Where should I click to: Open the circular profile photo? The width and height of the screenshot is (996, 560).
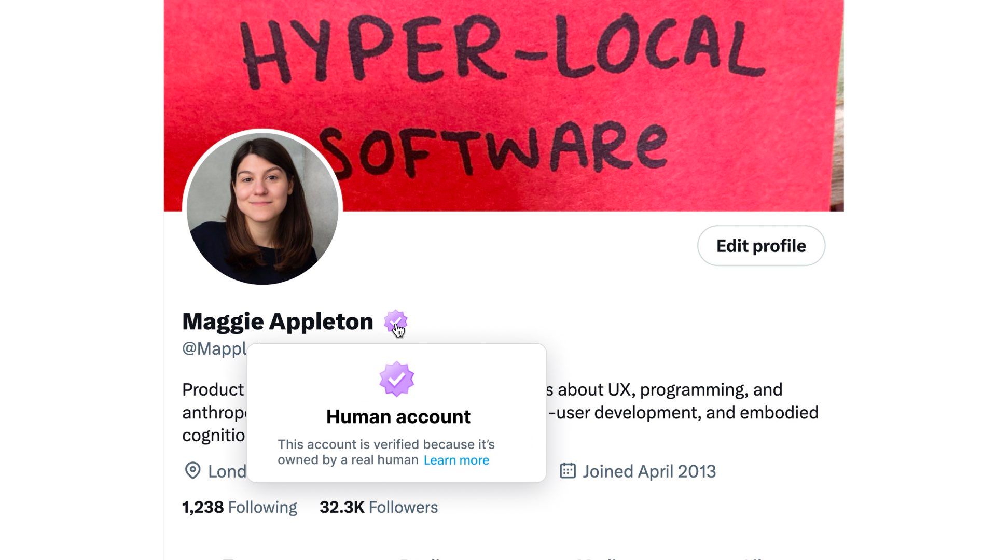point(262,208)
